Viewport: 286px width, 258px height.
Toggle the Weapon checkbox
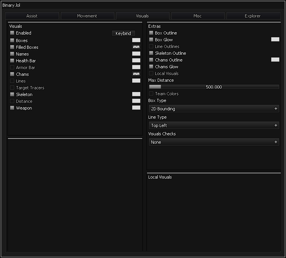point(12,108)
